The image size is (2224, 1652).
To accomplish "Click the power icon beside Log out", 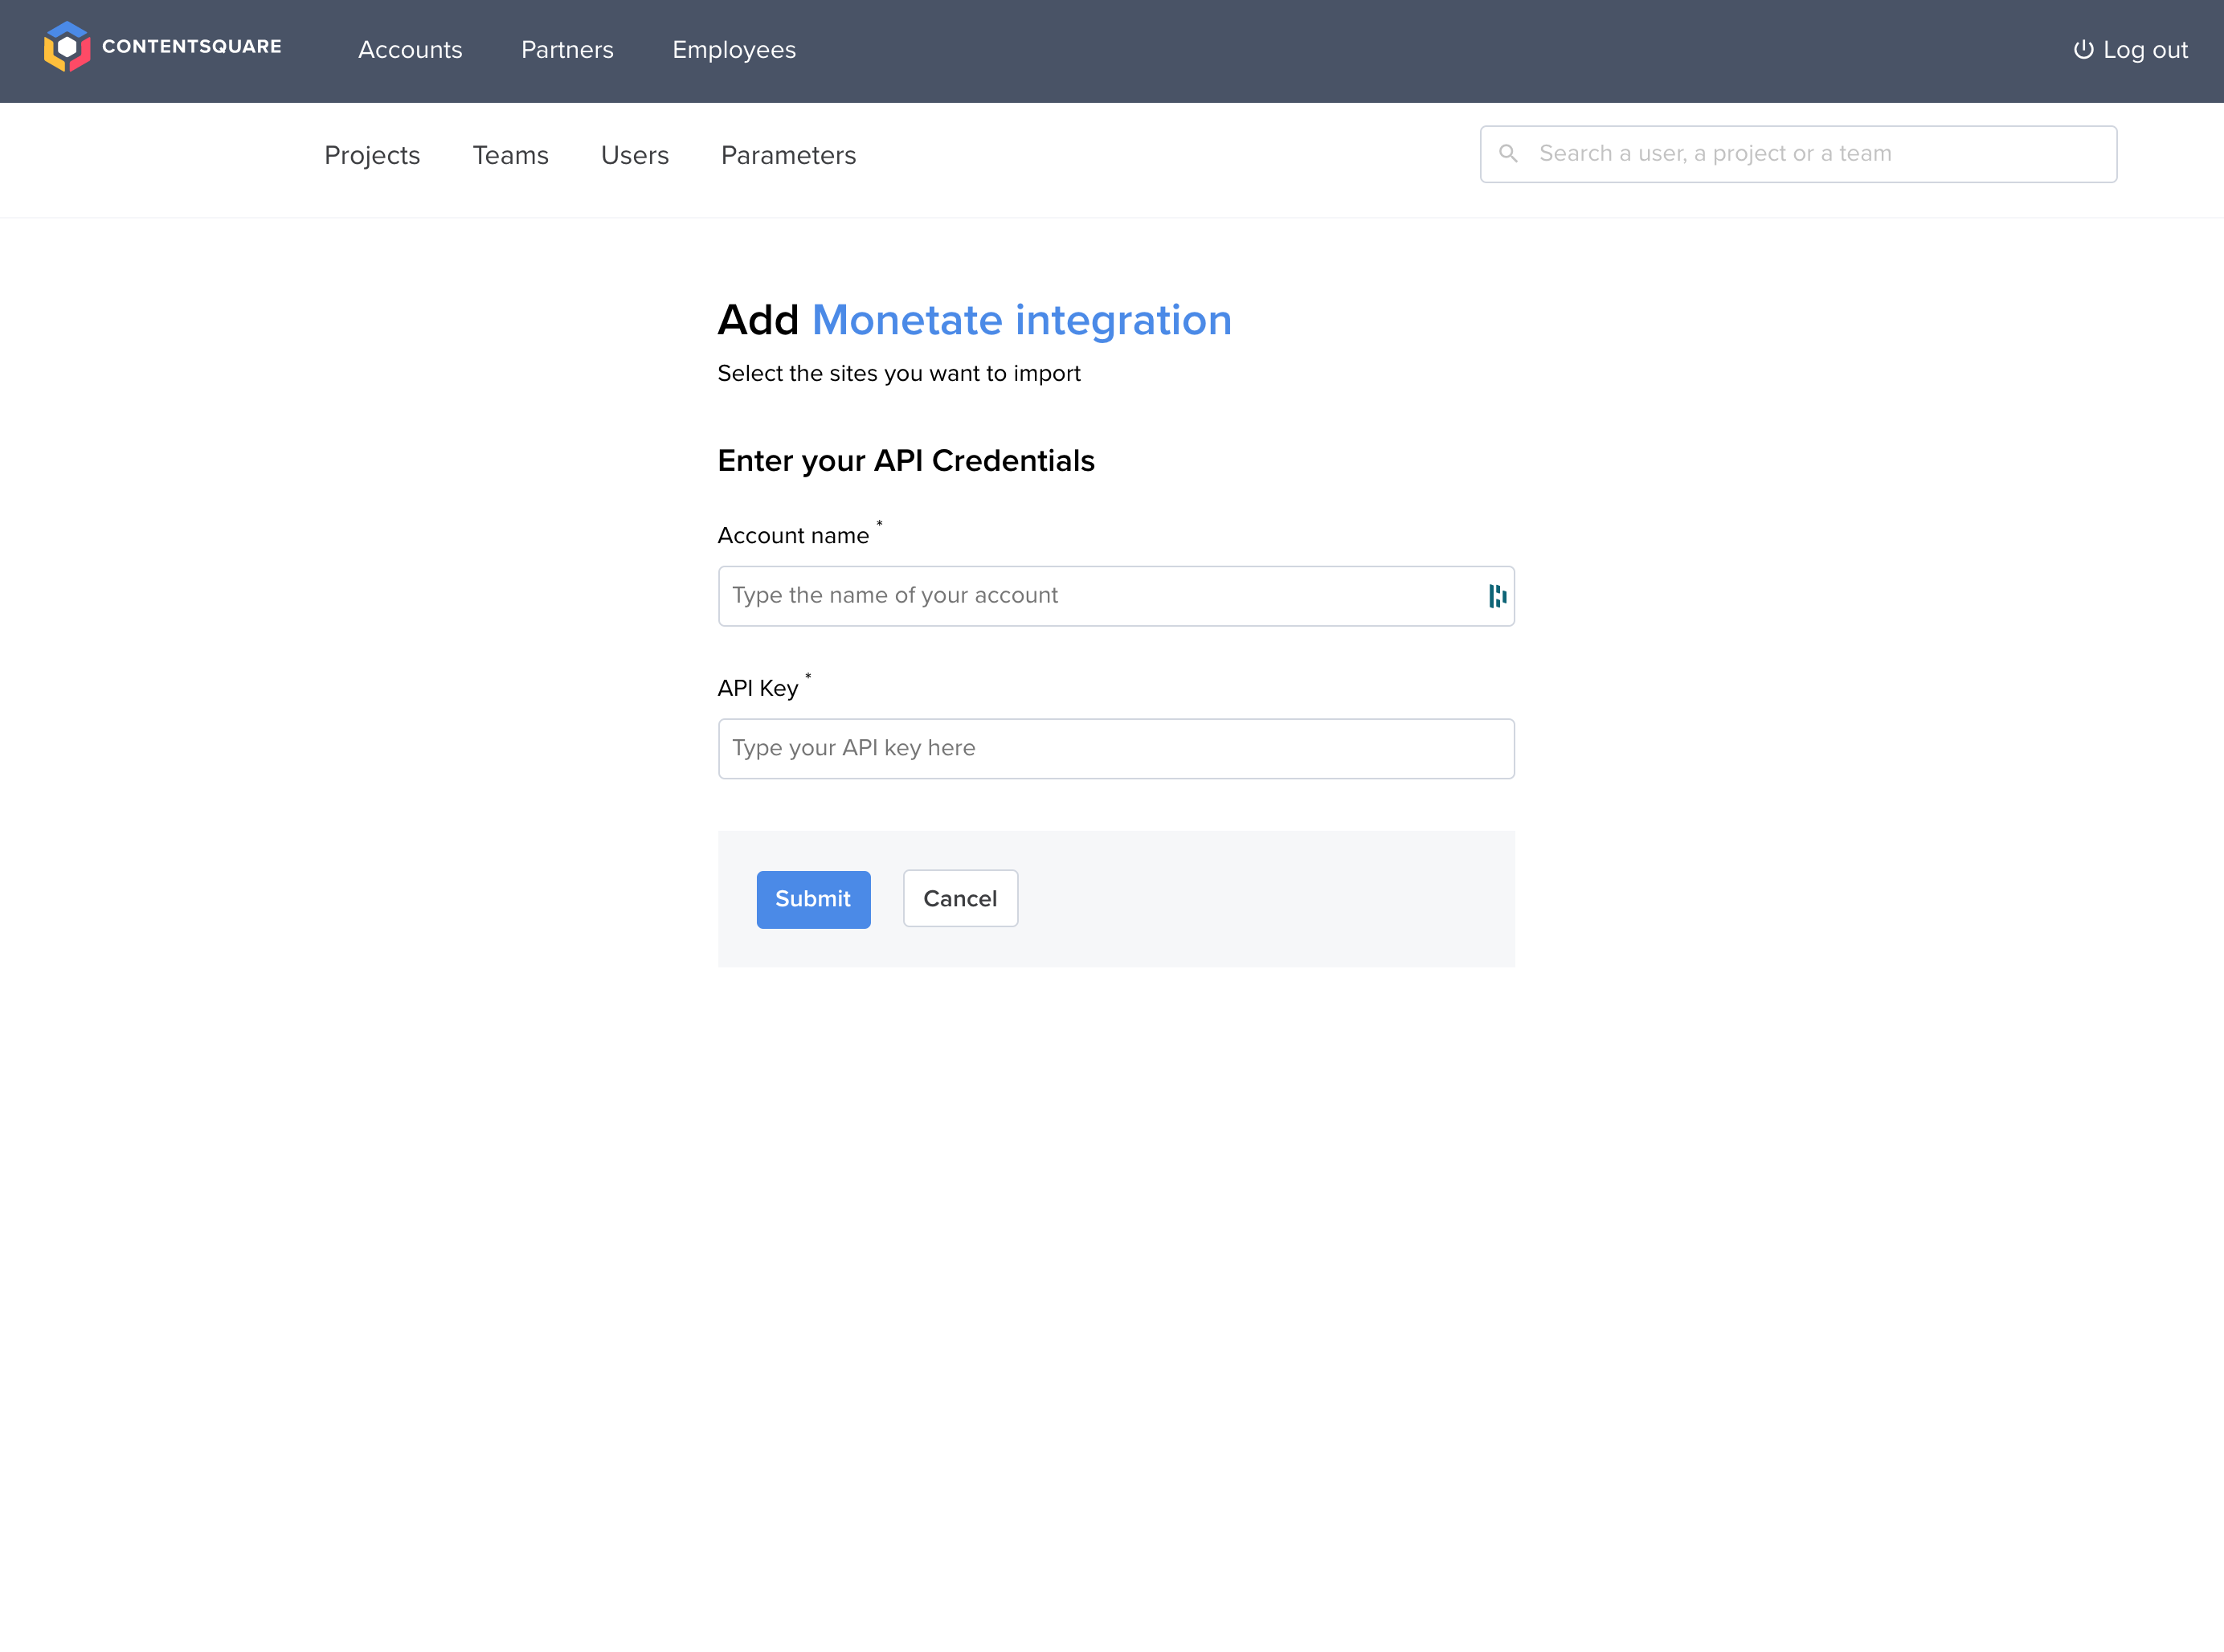I will coord(2083,50).
